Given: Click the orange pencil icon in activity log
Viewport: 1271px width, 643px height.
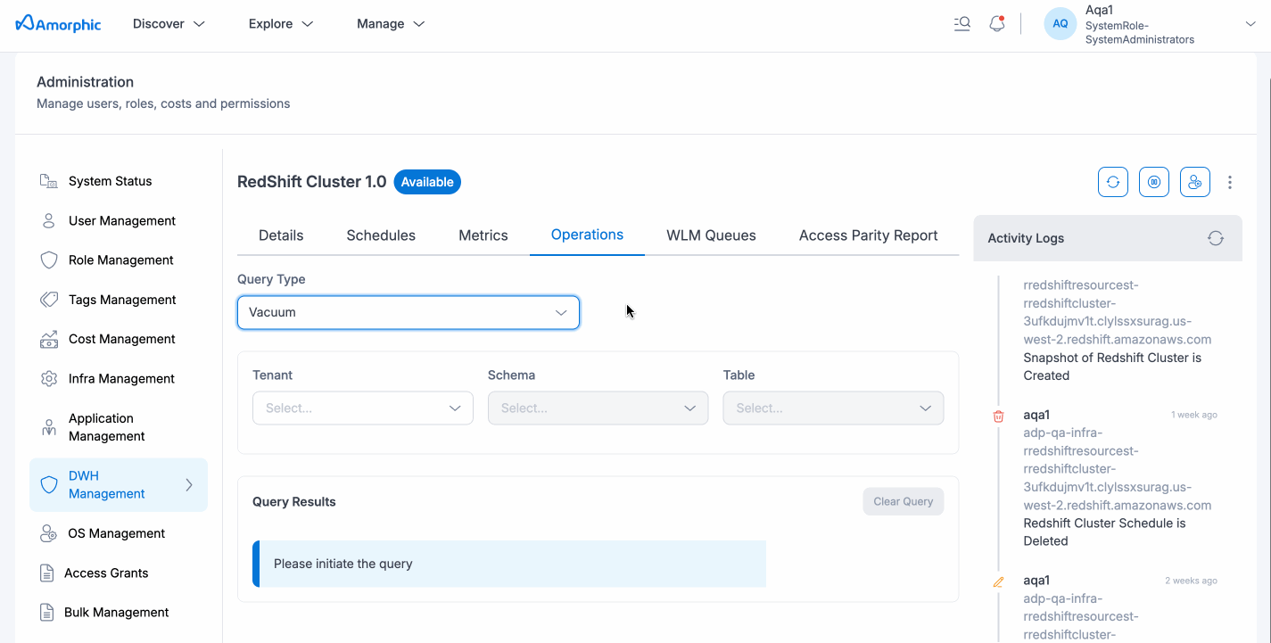Looking at the screenshot, I should [x=998, y=581].
